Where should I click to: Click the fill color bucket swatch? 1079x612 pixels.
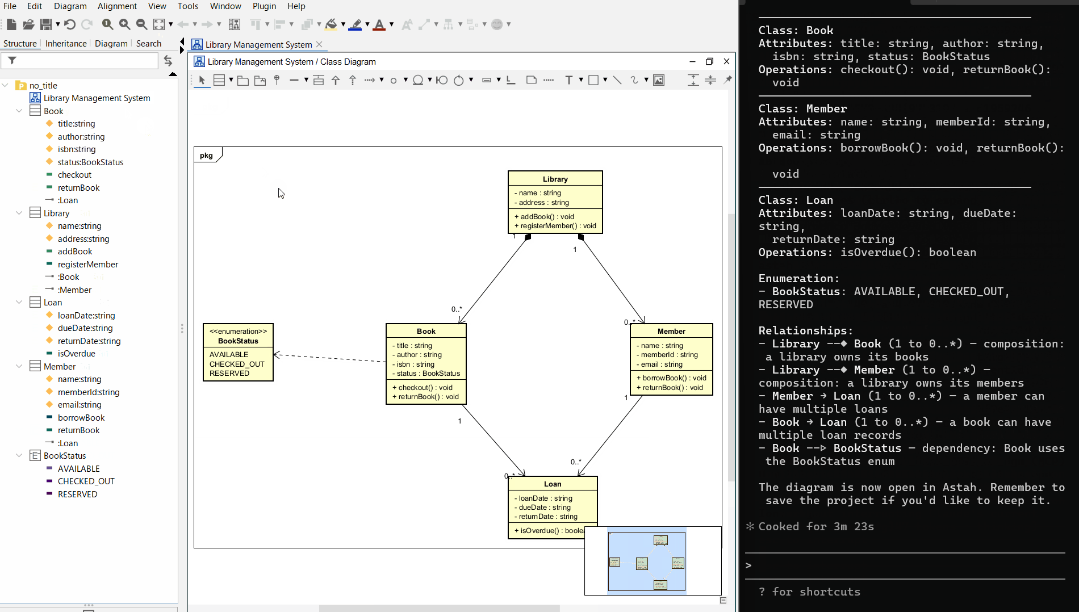pos(331,24)
